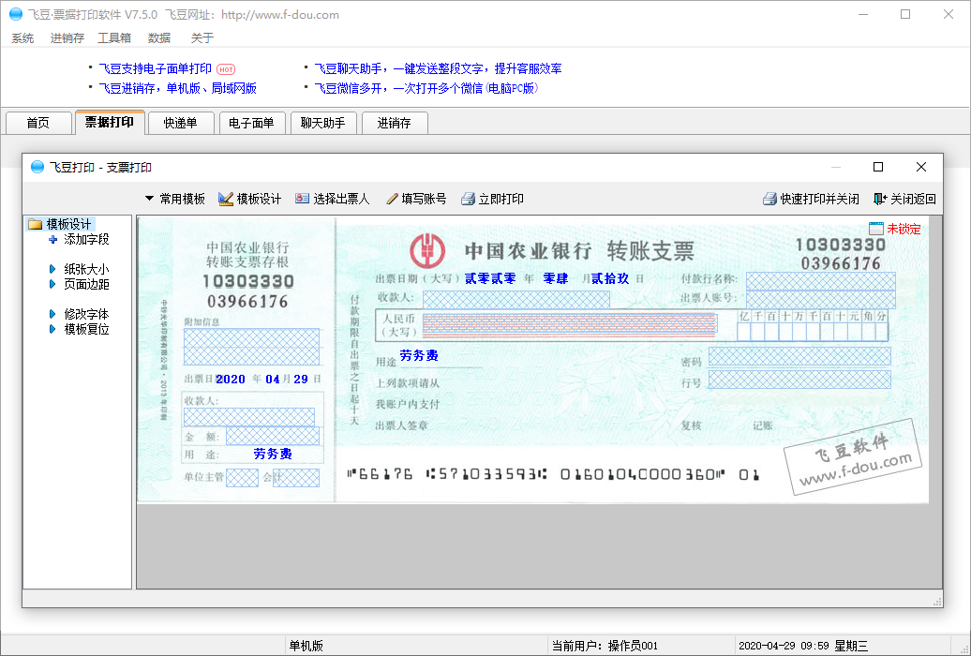This screenshot has width=971, height=656.
Task: Select the stub 用途 value 劳务费
Action: [x=273, y=455]
